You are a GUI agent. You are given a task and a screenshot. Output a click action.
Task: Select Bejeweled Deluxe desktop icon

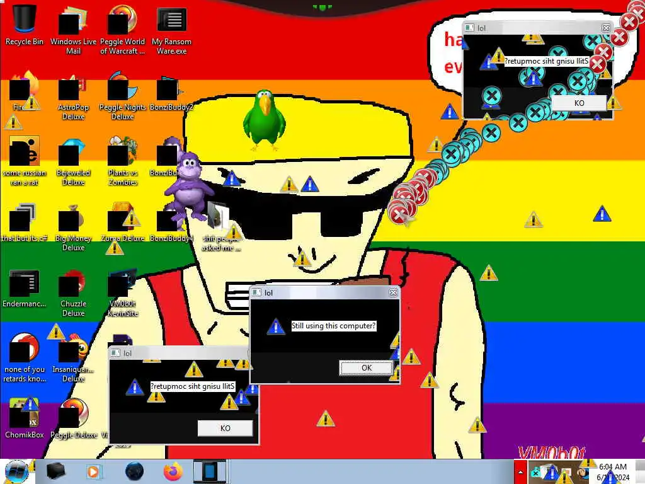(x=73, y=162)
